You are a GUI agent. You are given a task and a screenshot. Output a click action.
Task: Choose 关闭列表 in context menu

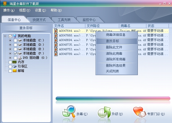117,71
